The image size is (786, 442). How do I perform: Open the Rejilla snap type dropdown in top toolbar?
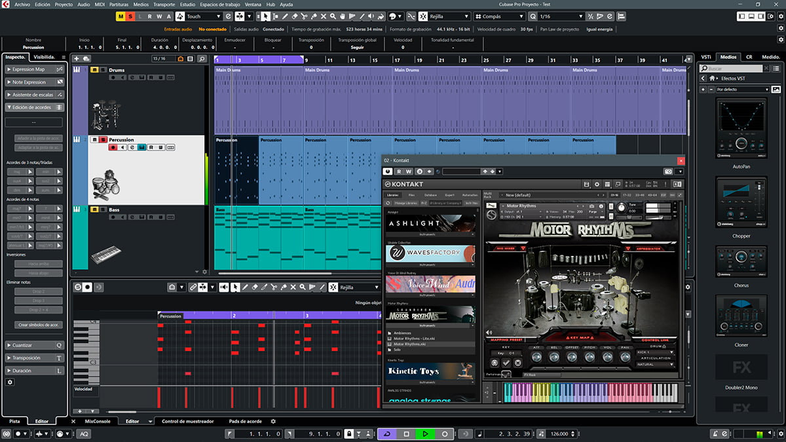(448, 16)
